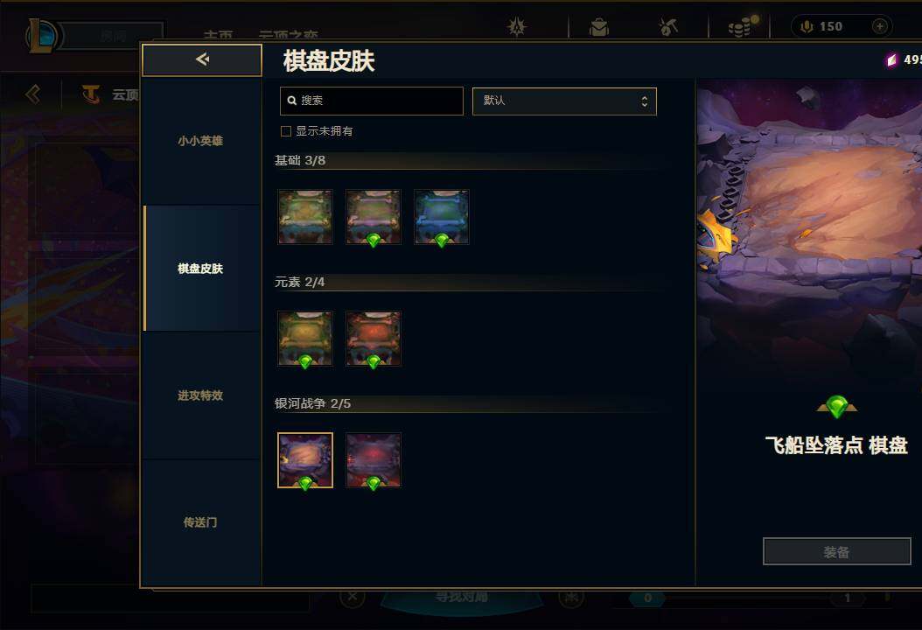The image size is (922, 630).
Task: Open the 默认 sort dropdown
Action: pos(564,101)
